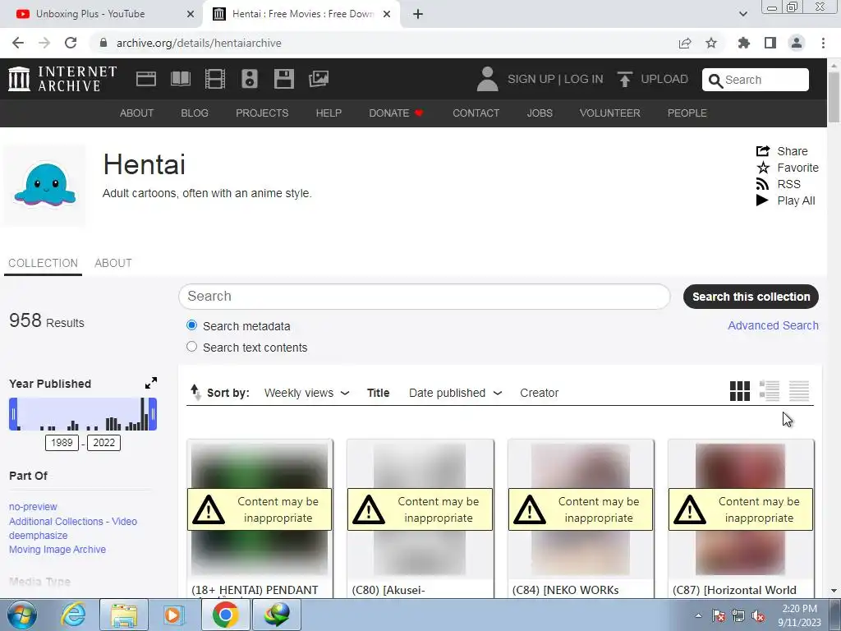Expand the Year Published histogram
This screenshot has width=841, height=631.
coord(151,383)
